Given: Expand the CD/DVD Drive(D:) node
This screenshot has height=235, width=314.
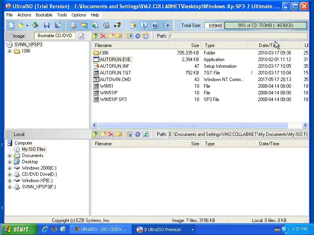Looking at the screenshot, I should pyautogui.click(x=9, y=174).
